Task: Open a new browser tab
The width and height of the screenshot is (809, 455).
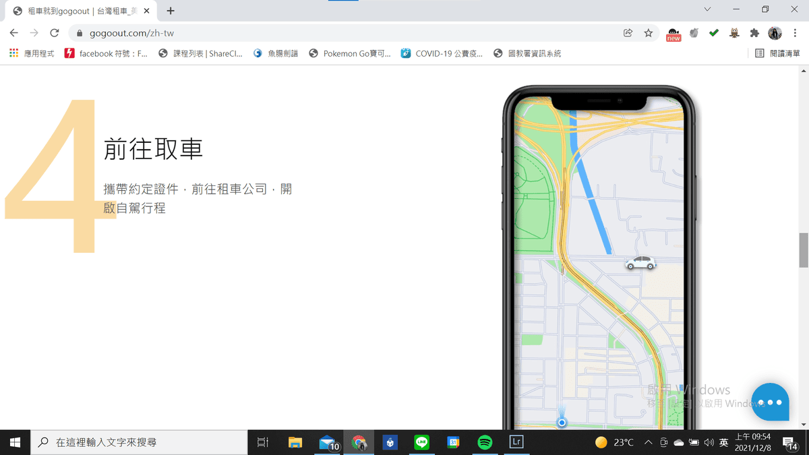Action: pos(171,11)
